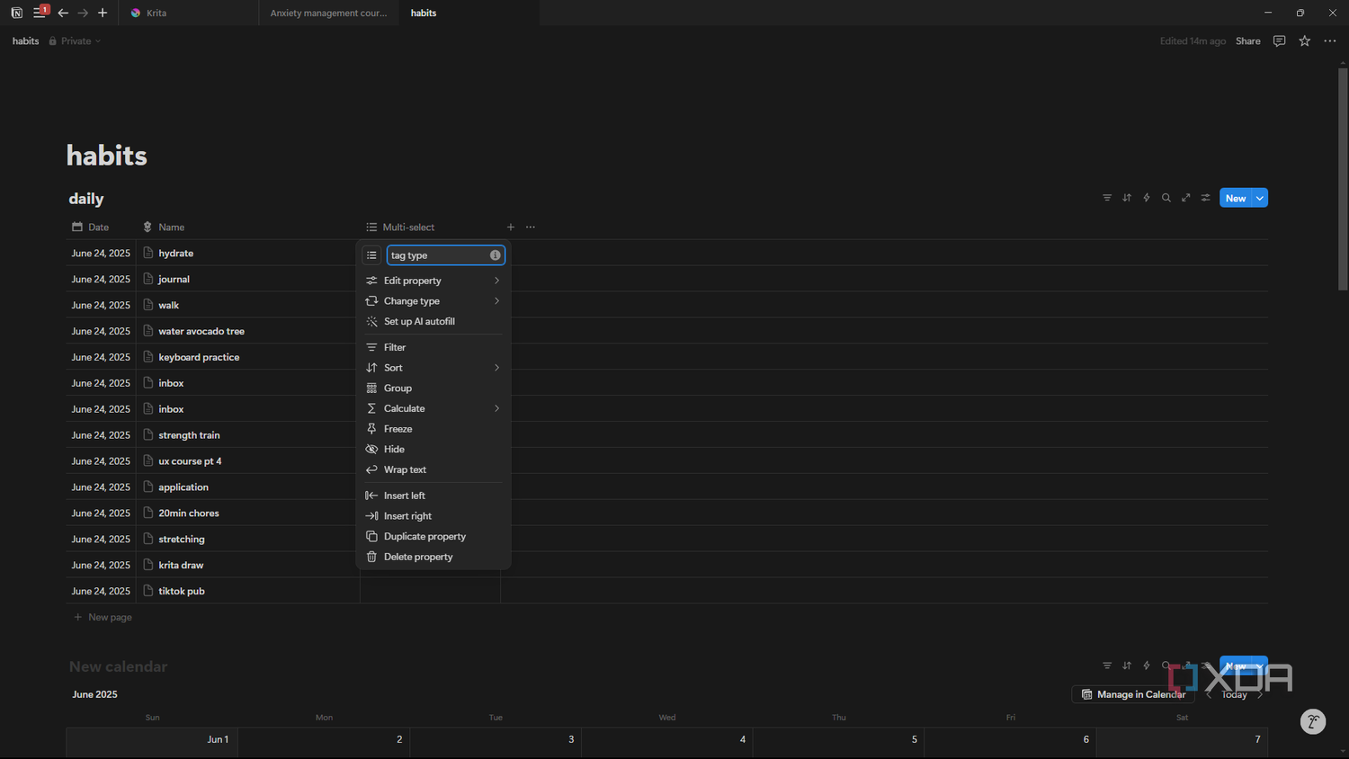Choose Filter from the property menu
Image resolution: width=1349 pixels, height=759 pixels.
[x=433, y=347]
